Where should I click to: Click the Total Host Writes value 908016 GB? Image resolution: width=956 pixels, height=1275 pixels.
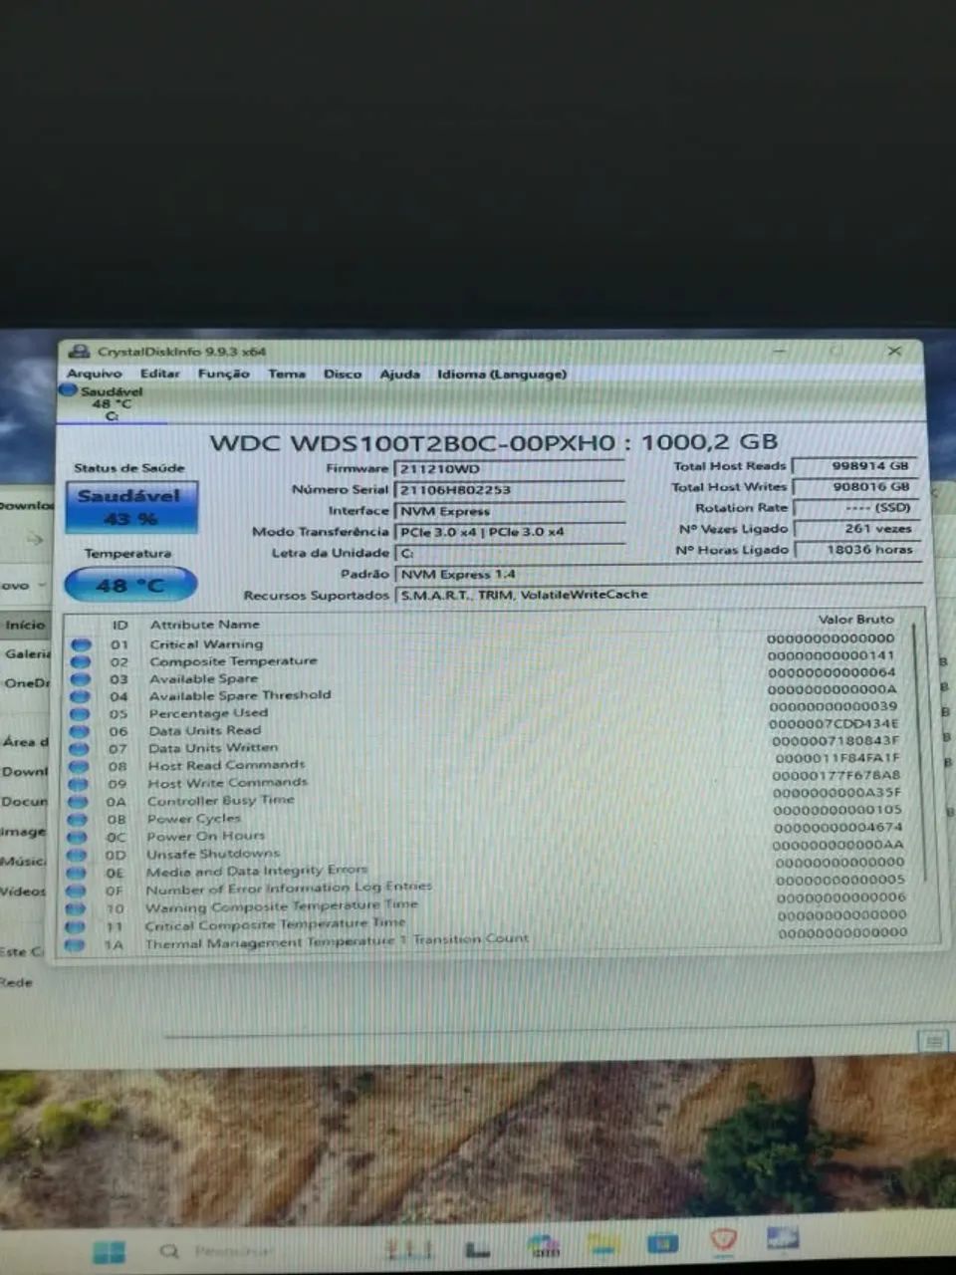(x=855, y=486)
